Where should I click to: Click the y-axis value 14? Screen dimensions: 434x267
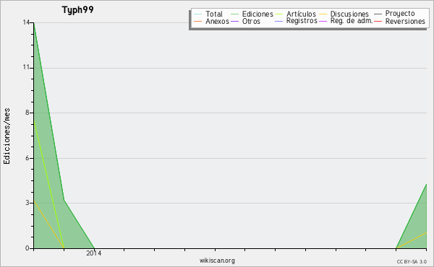pos(26,22)
